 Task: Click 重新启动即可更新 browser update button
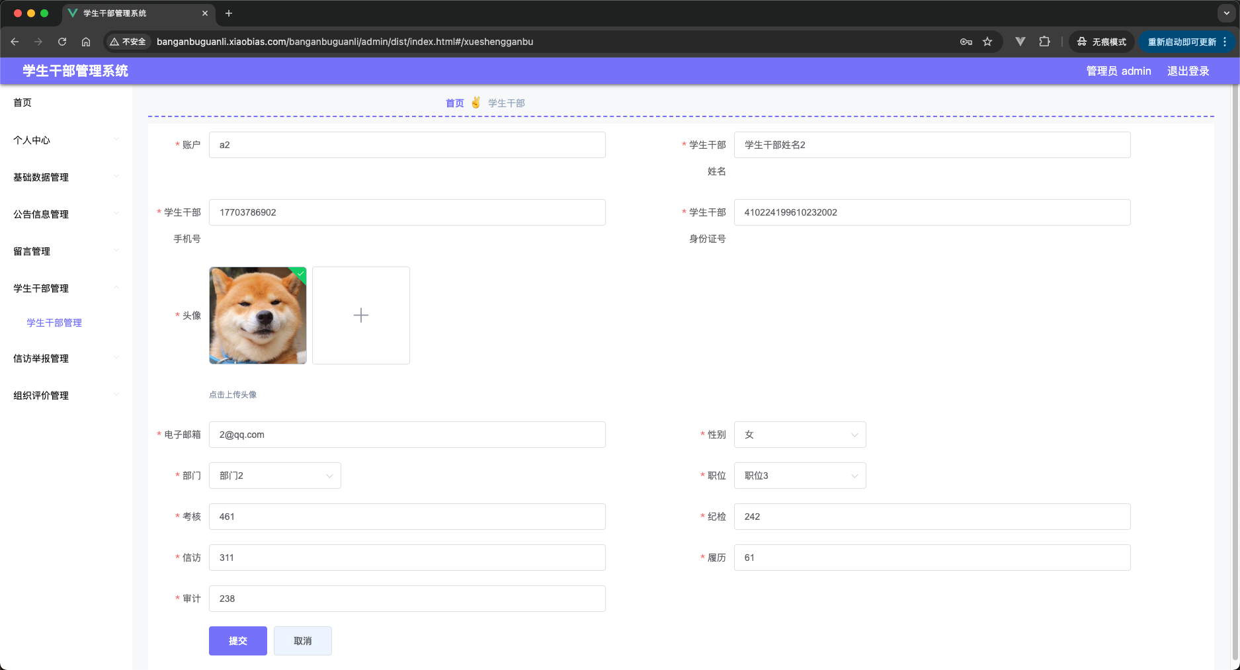click(x=1182, y=42)
